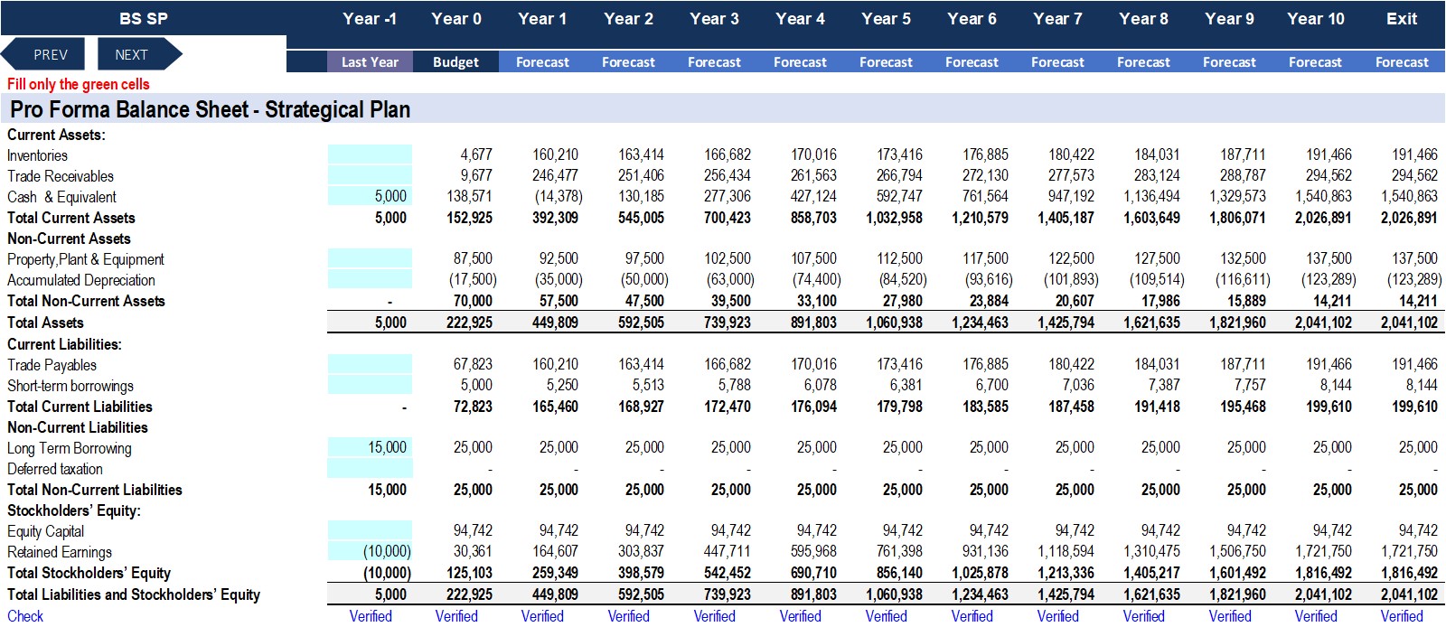Image resolution: width=1446 pixels, height=627 pixels.
Task: Click the 'Inventories' row label
Action: point(37,155)
